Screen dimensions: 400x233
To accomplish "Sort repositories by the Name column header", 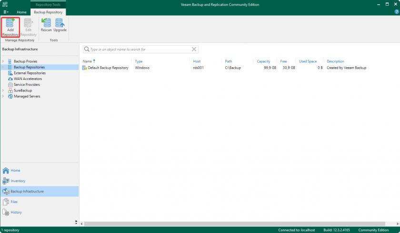I will [x=87, y=61].
